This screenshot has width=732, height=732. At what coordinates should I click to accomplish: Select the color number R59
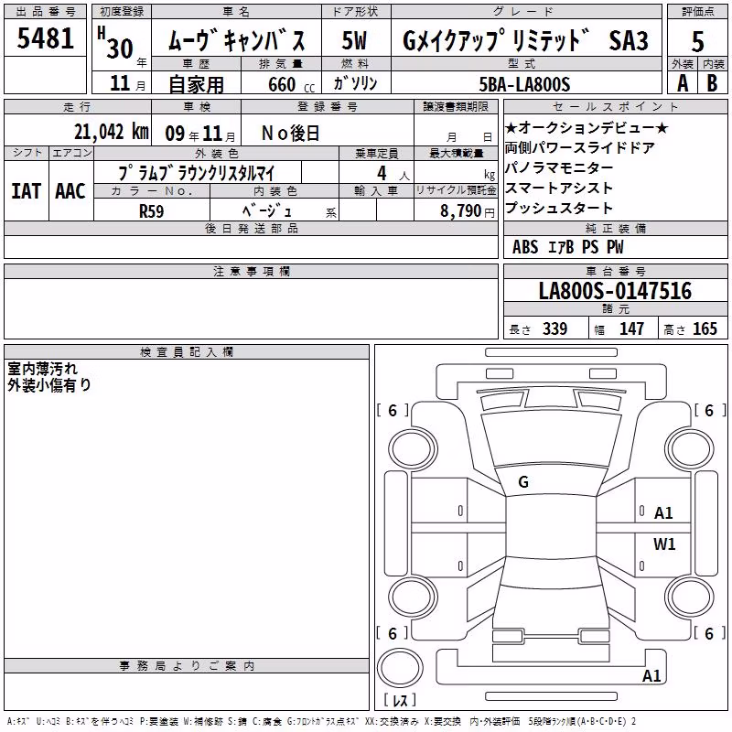152,211
